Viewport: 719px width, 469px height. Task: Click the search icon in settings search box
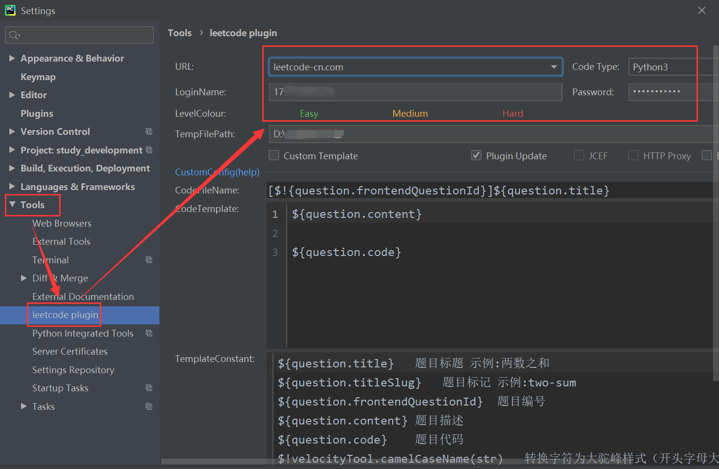click(15, 35)
